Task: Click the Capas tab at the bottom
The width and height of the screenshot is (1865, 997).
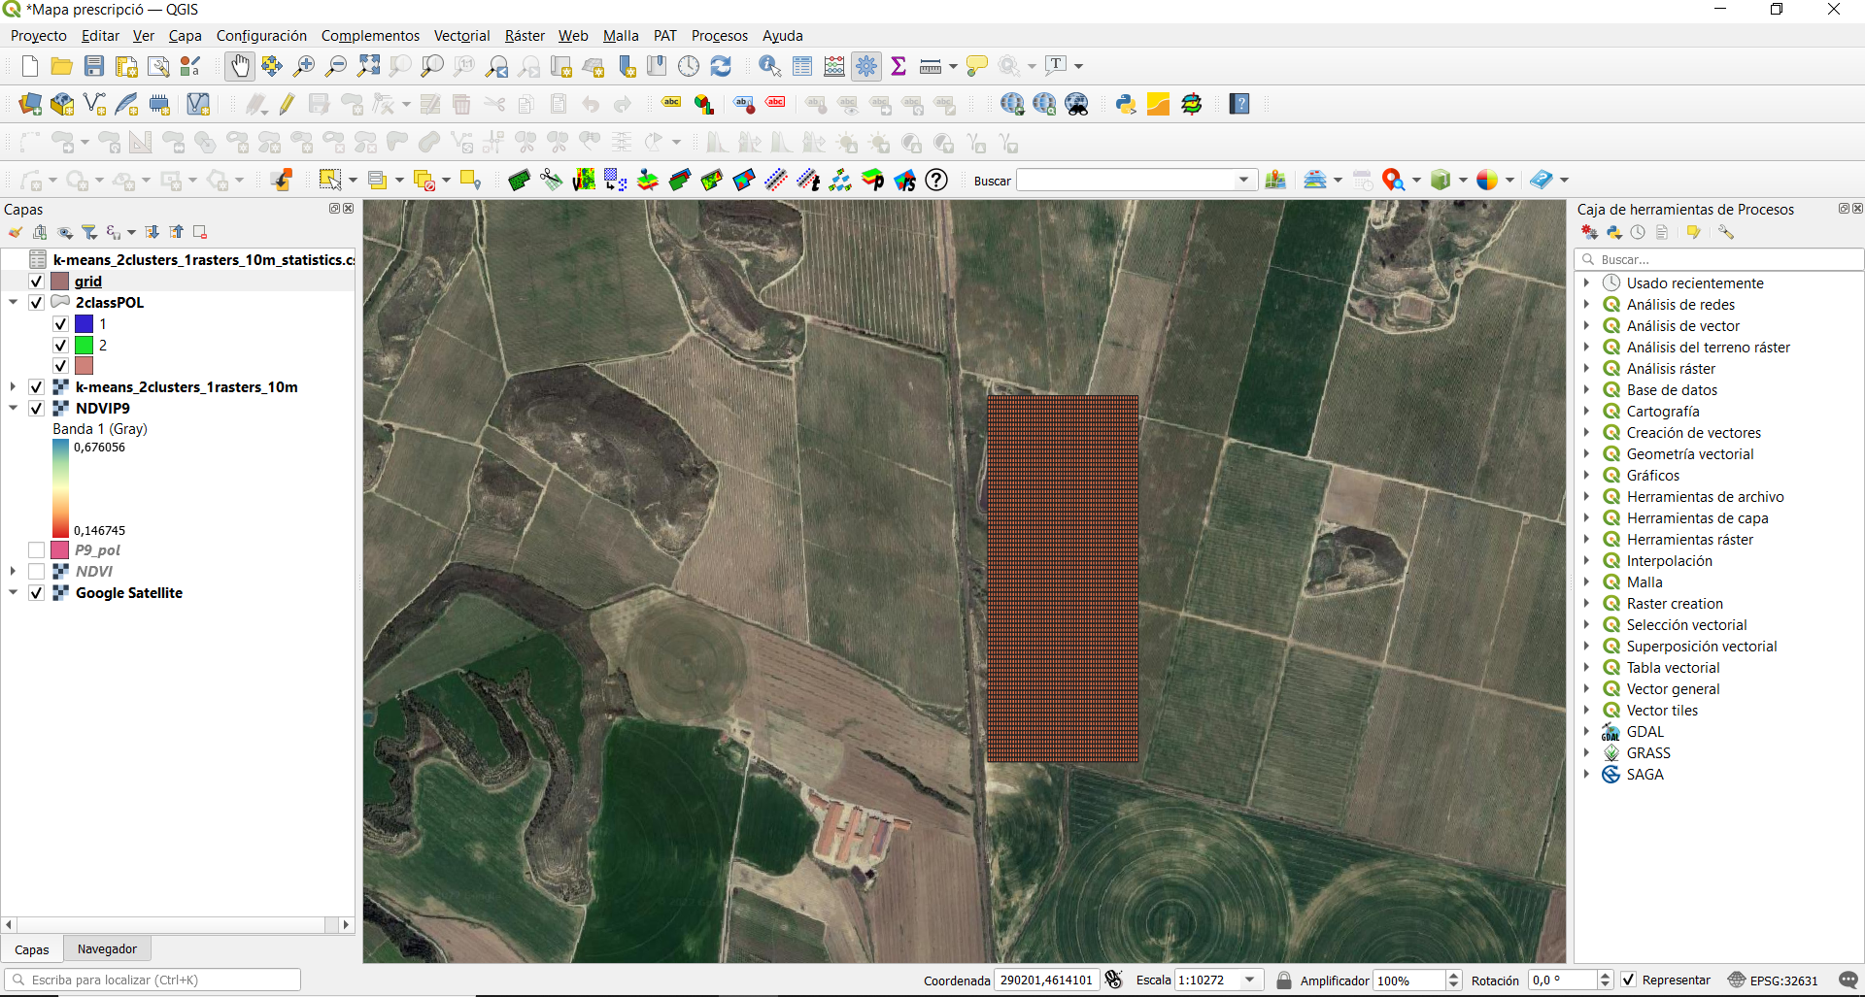Action: [32, 949]
